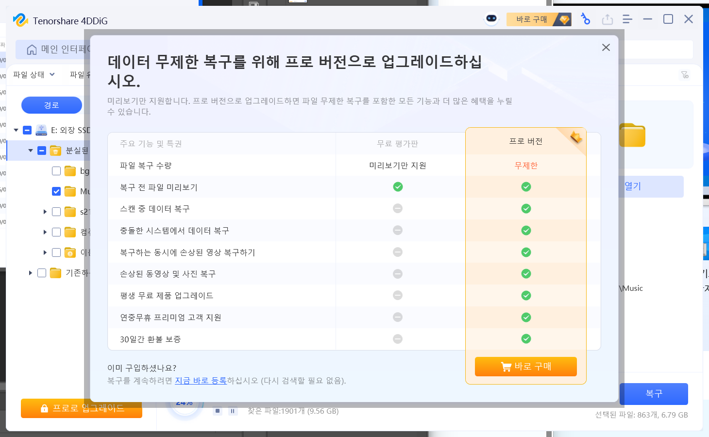Click pro check icon for 30일간 환불 보증
This screenshot has width=709, height=437.
(526, 339)
